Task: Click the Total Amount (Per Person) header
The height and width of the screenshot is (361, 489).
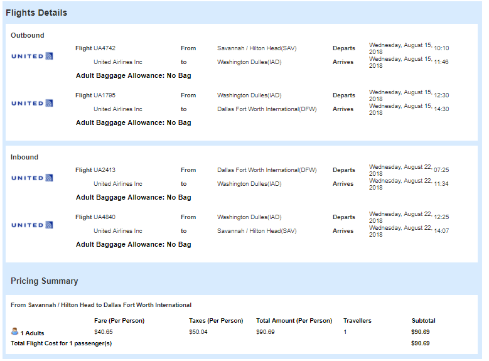Action: click(x=294, y=321)
